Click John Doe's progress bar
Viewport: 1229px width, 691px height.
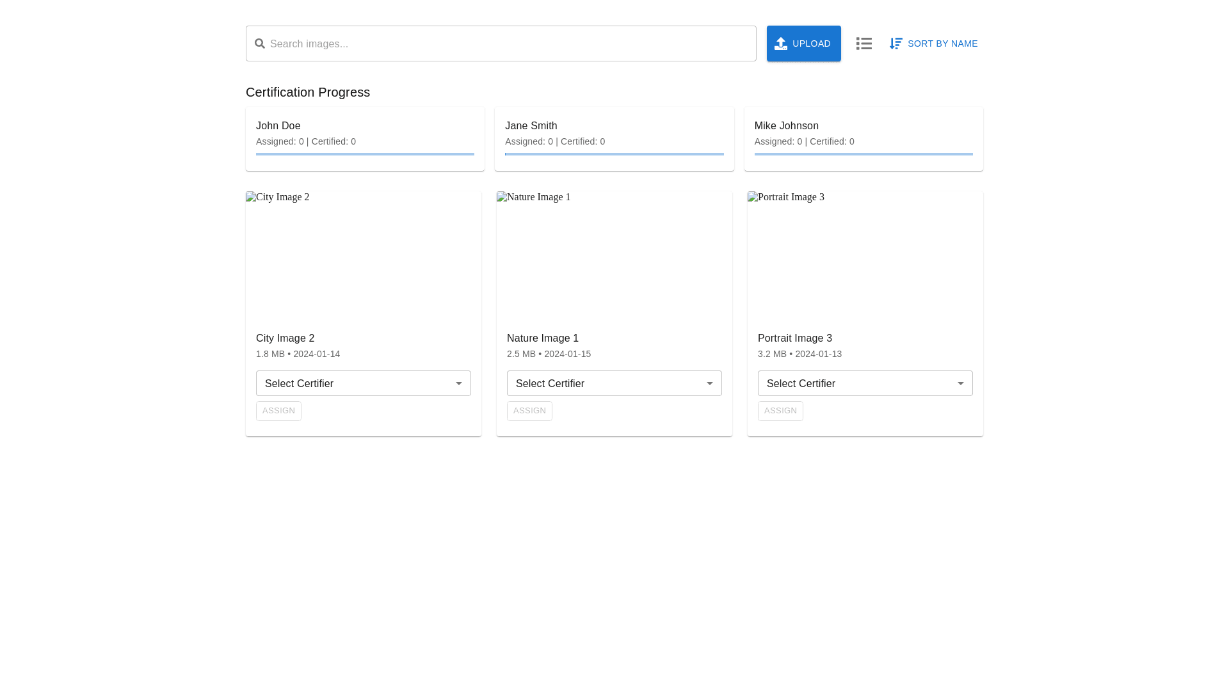365,154
